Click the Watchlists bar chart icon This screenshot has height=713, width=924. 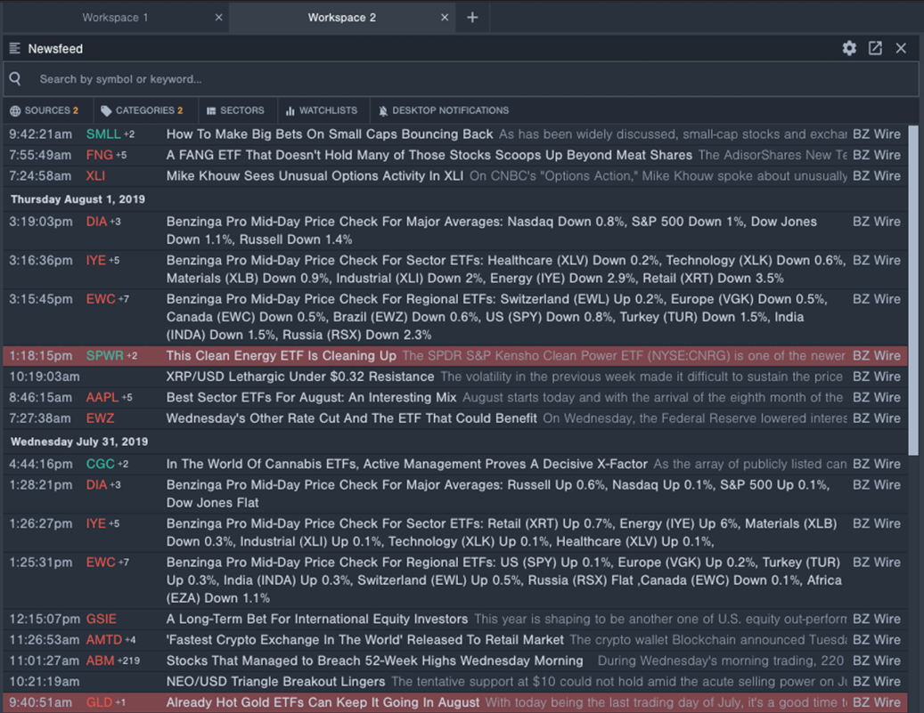tap(290, 110)
